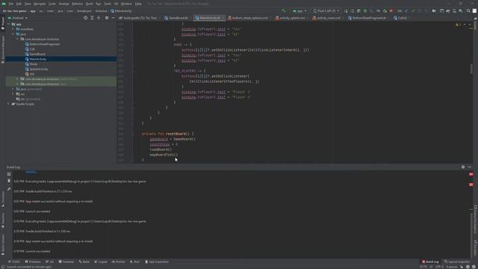The width and height of the screenshot is (478, 269).
Task: Open the Tools menu
Action: click(x=108, y=4)
